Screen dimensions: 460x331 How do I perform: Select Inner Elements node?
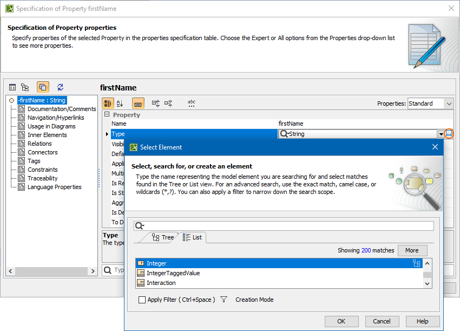(47, 135)
